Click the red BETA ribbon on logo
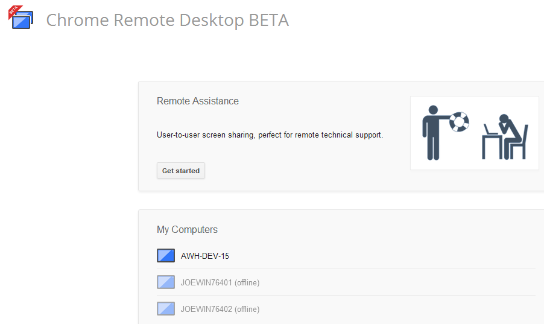This screenshot has height=324, width=544. click(14, 11)
